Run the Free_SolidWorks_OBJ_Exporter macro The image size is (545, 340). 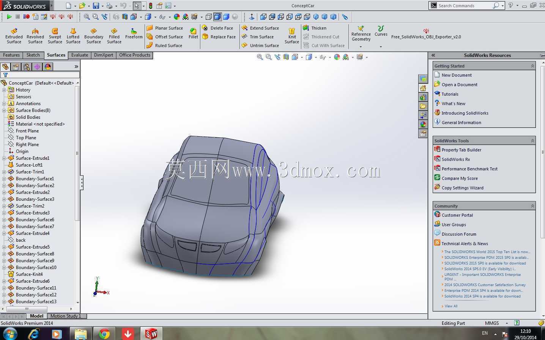(426, 34)
